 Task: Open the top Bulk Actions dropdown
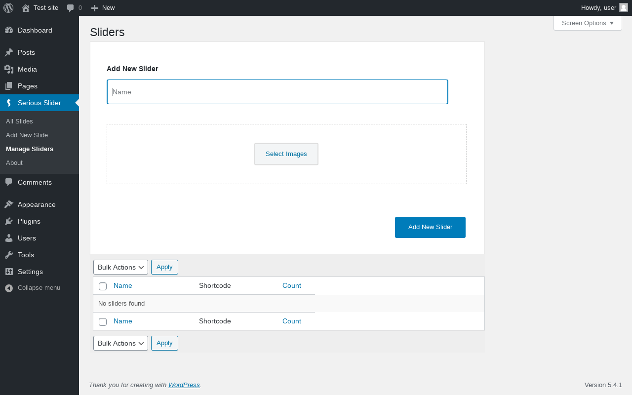click(x=120, y=267)
